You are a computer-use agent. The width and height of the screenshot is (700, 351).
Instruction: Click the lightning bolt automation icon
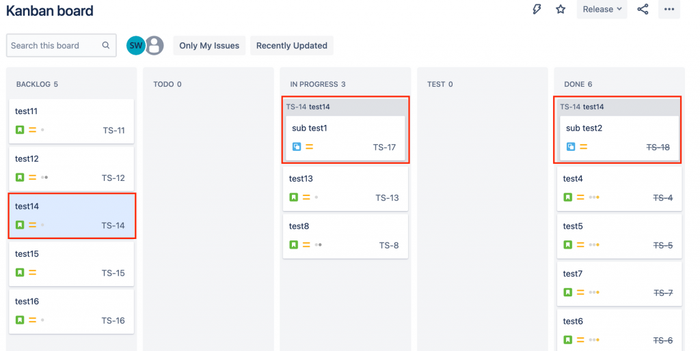[x=537, y=10]
